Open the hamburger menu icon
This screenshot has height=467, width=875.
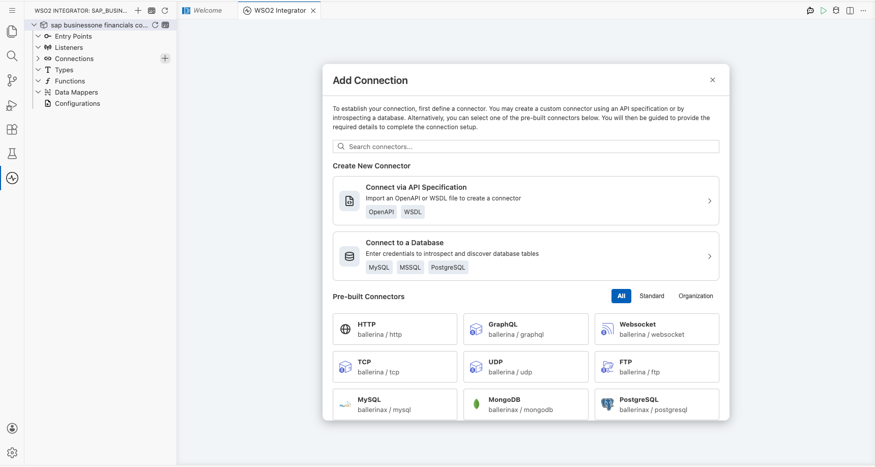tap(12, 10)
